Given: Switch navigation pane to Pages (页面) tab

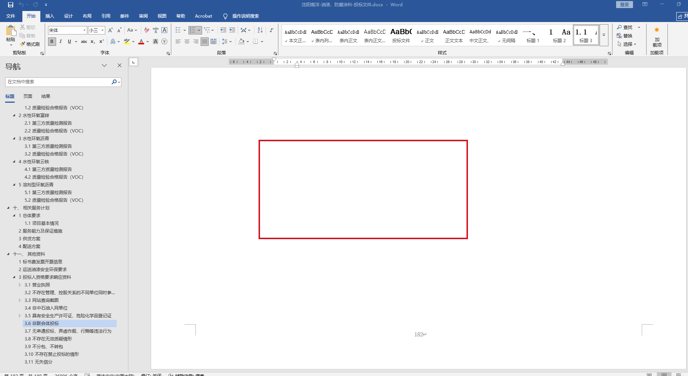Looking at the screenshot, I should coord(28,96).
